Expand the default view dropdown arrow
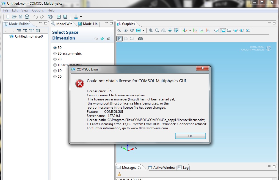This screenshot has width=279, height=180. (190, 30)
